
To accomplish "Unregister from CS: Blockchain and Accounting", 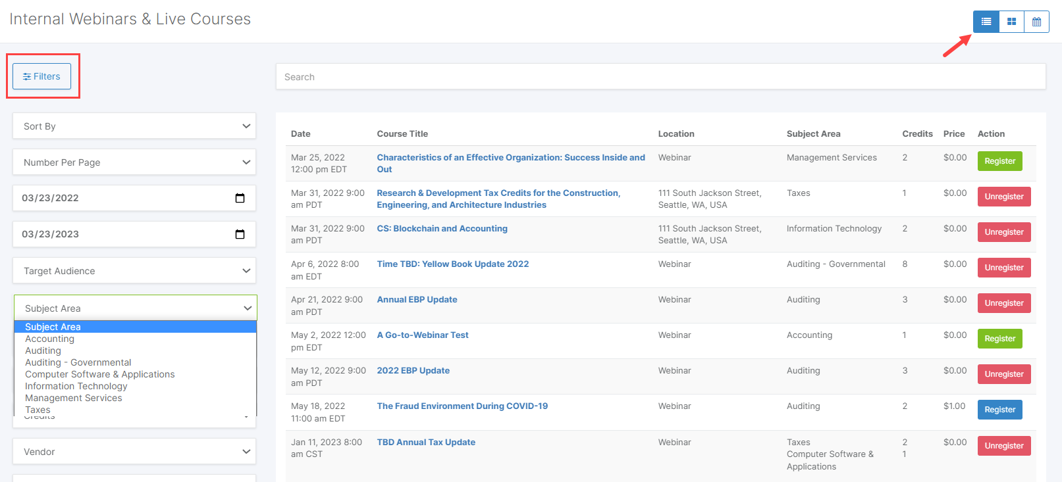I will tap(1003, 232).
